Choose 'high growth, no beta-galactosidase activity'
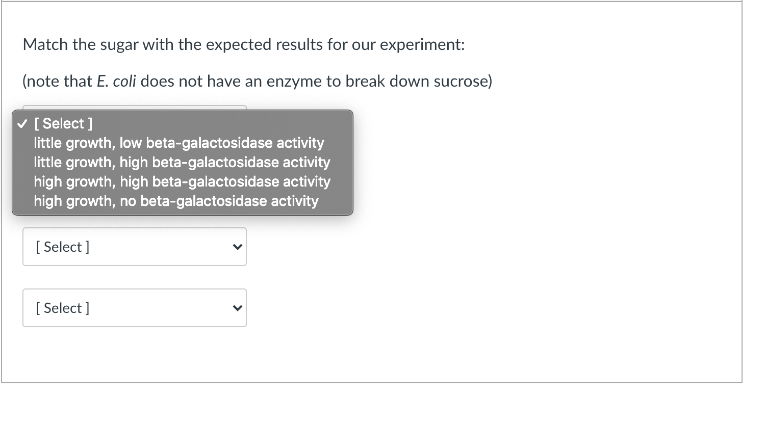 tap(175, 201)
